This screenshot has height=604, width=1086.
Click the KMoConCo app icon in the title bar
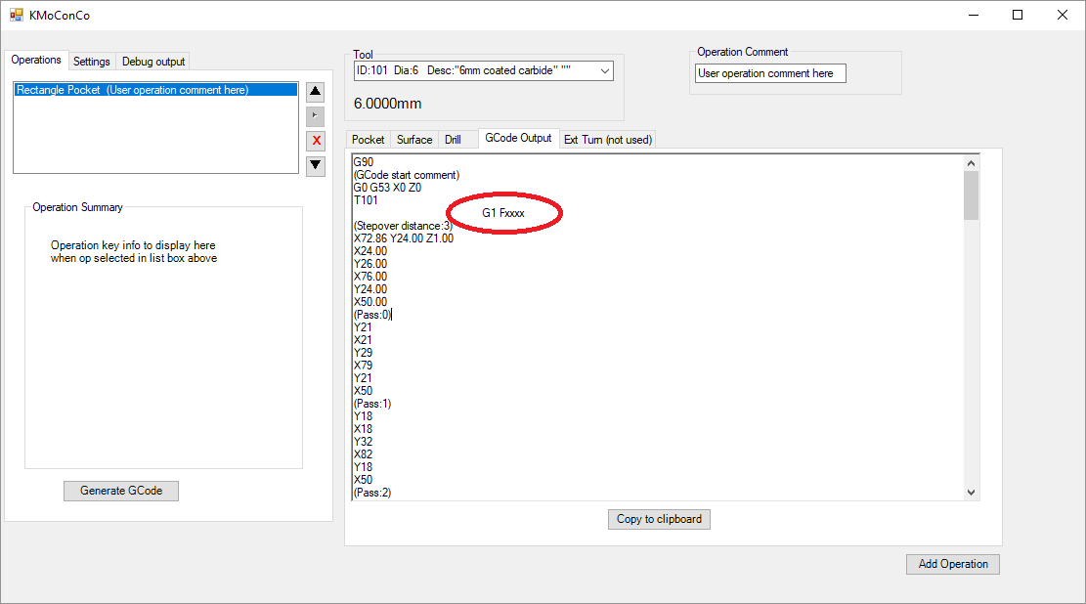tap(17, 16)
